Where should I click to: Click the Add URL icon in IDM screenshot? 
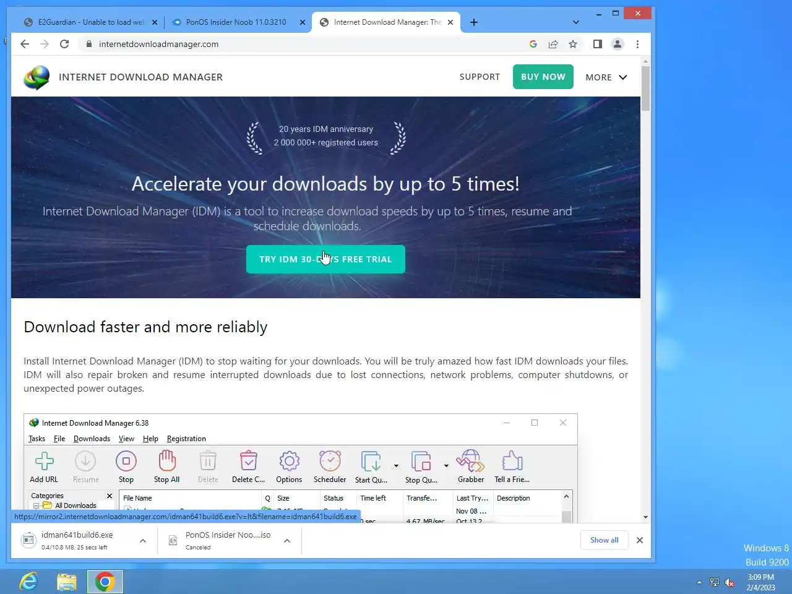(x=44, y=461)
